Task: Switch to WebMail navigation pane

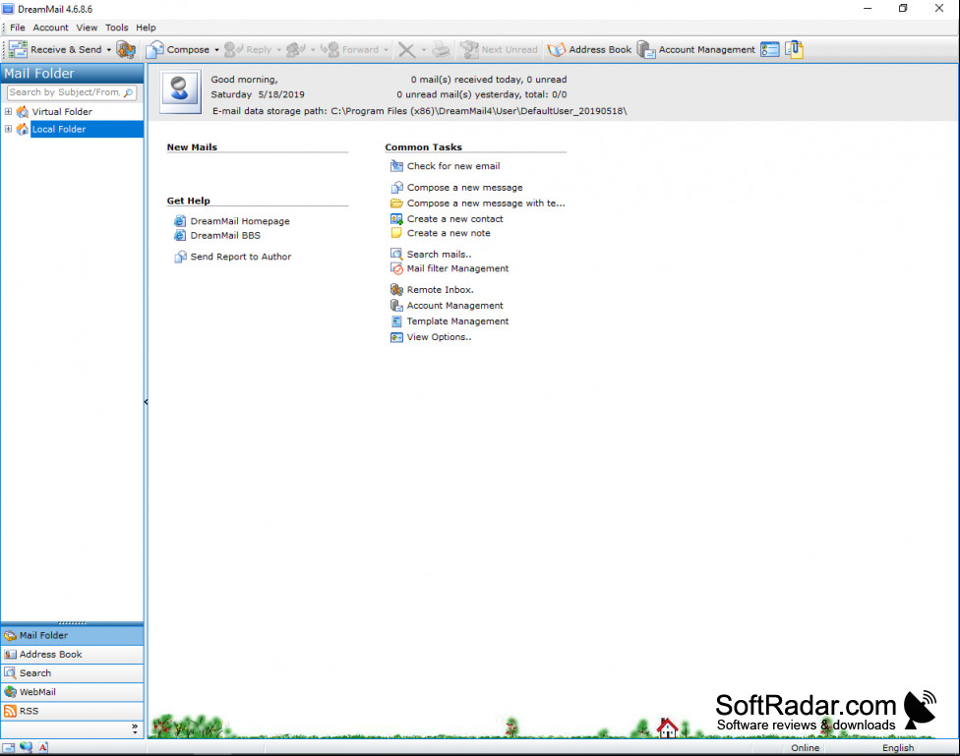Action: coord(72,692)
